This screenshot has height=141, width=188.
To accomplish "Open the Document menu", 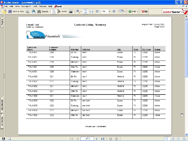I will [26, 7].
